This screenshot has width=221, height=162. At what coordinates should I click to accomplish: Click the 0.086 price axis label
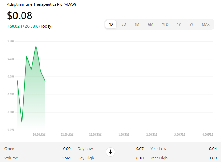pyautogui.click(x=11, y=59)
